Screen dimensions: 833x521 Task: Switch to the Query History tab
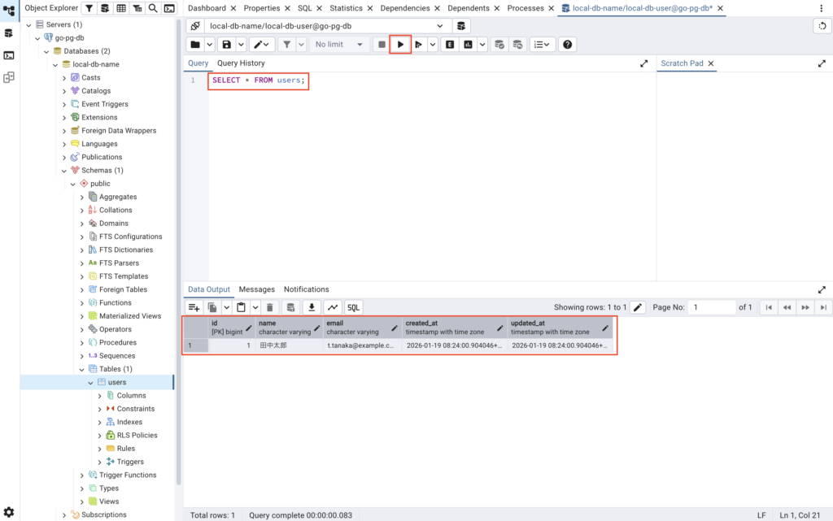(x=241, y=63)
